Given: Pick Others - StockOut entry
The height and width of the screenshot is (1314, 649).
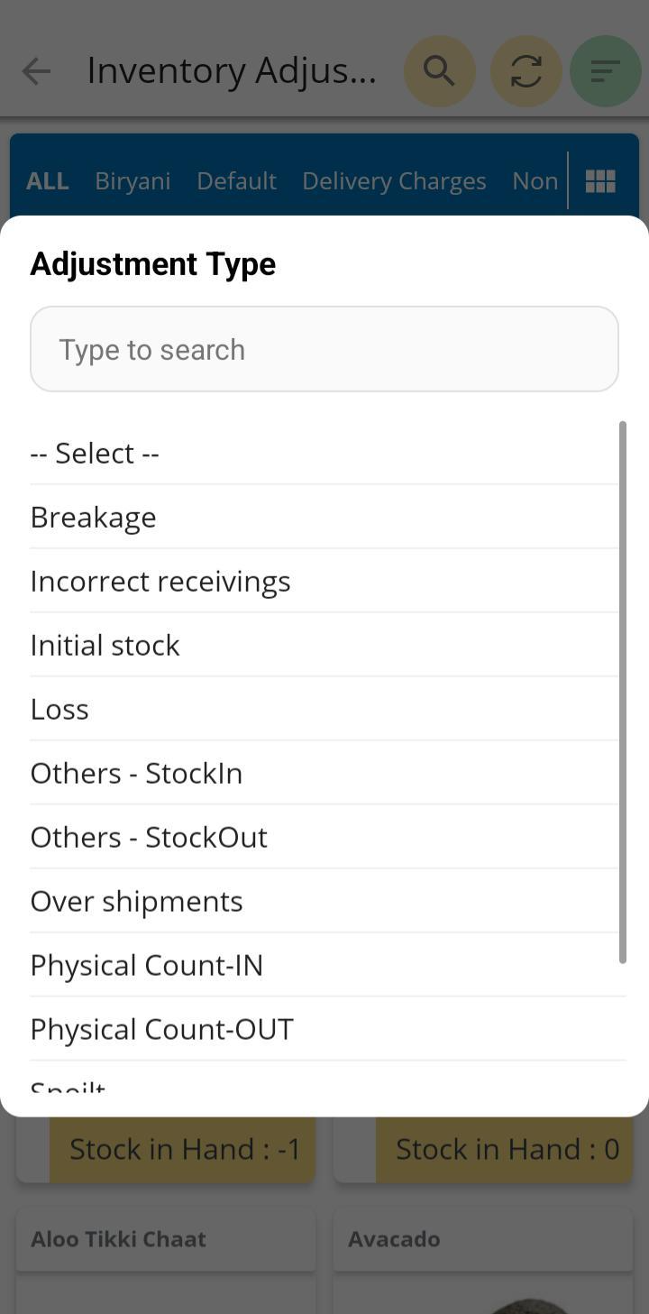Looking at the screenshot, I should click(x=149, y=838).
